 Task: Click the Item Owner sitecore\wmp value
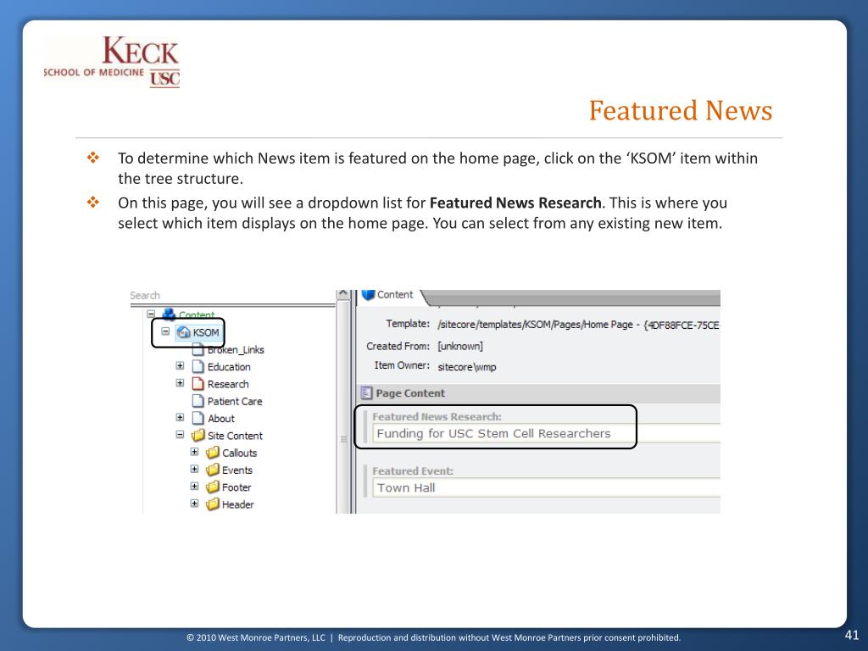point(467,366)
